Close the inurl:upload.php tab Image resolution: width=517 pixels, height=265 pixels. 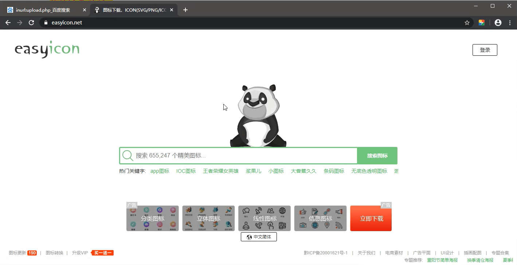85,10
